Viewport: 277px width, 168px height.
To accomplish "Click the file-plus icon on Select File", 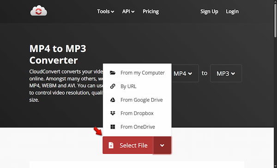I will pyautogui.click(x=111, y=145).
